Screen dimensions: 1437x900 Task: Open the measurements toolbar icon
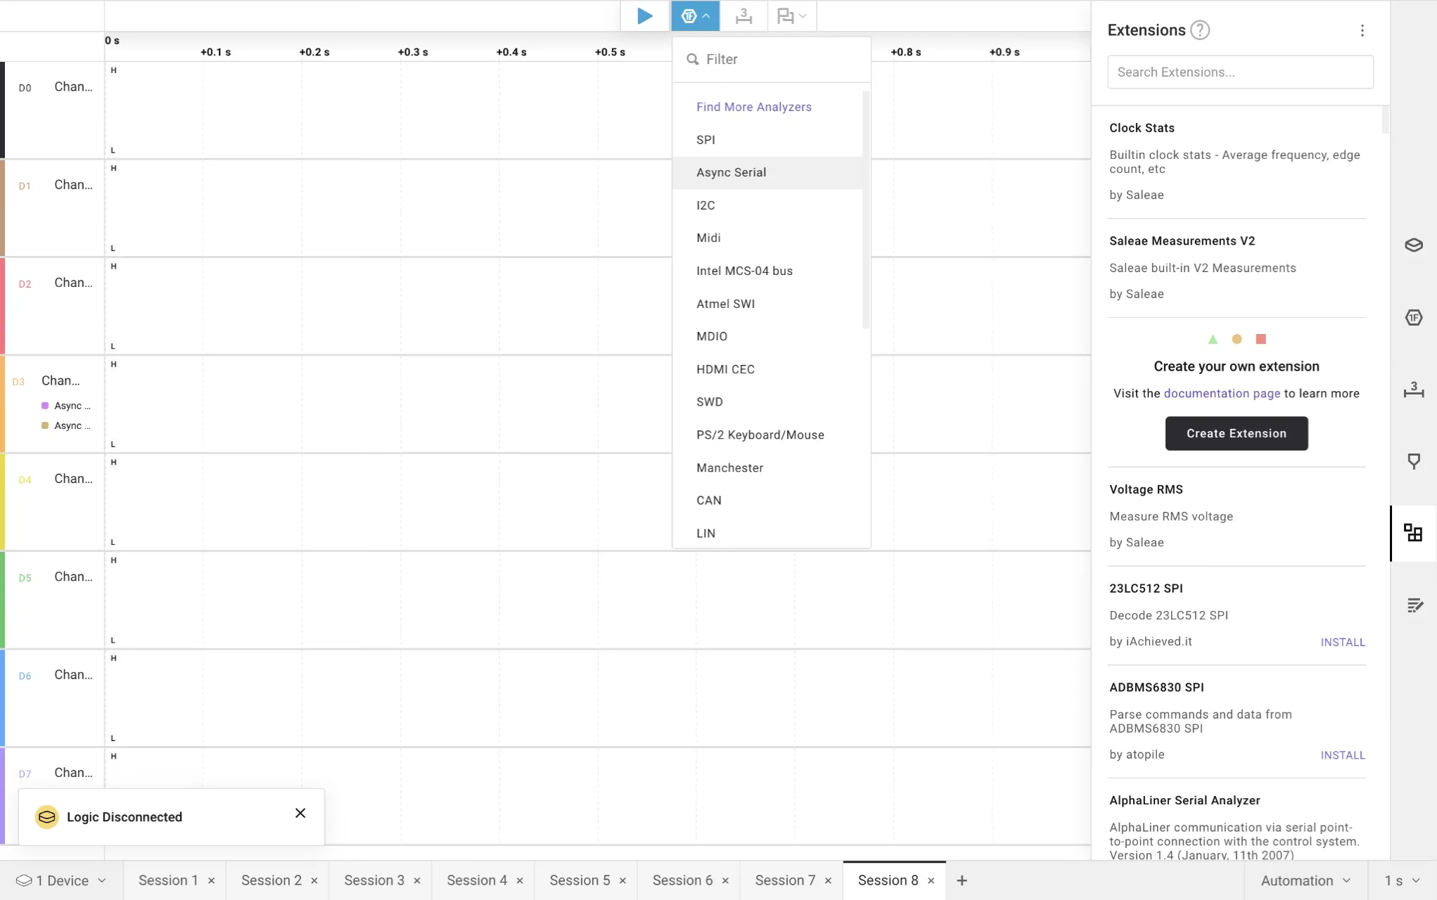(x=743, y=15)
